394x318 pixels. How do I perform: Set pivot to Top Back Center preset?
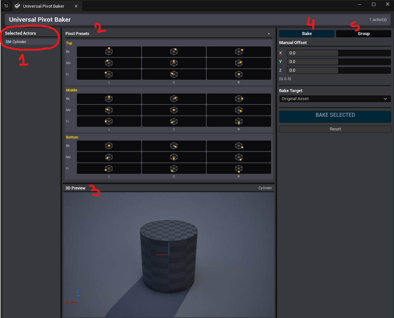[174, 51]
